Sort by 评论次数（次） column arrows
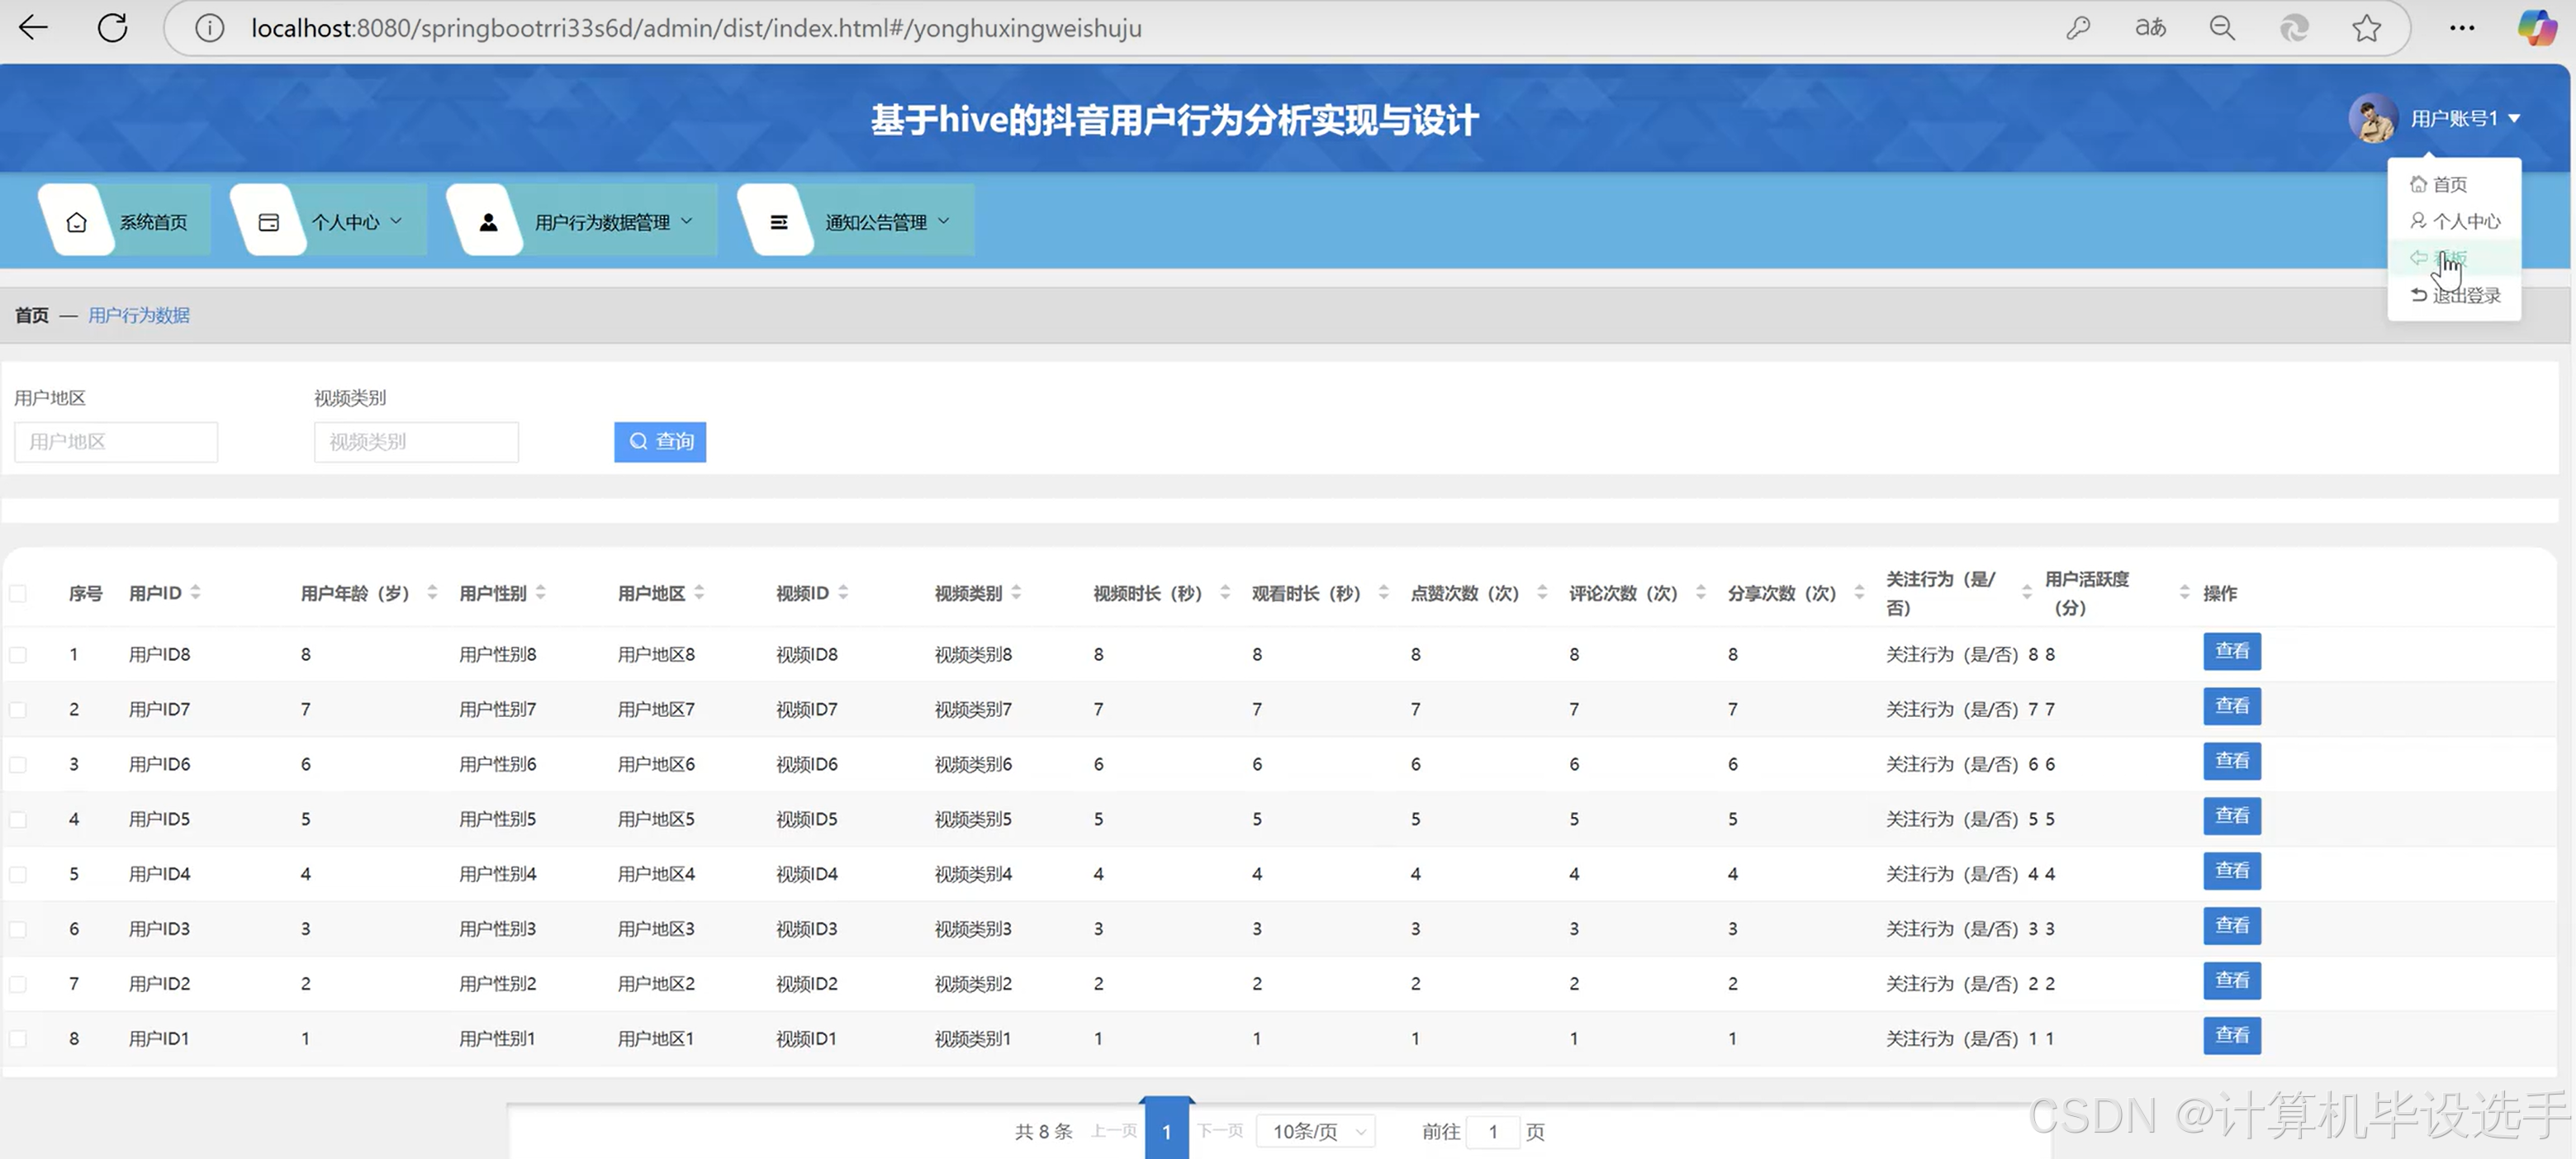This screenshot has height=1159, width=2576. (x=1700, y=592)
